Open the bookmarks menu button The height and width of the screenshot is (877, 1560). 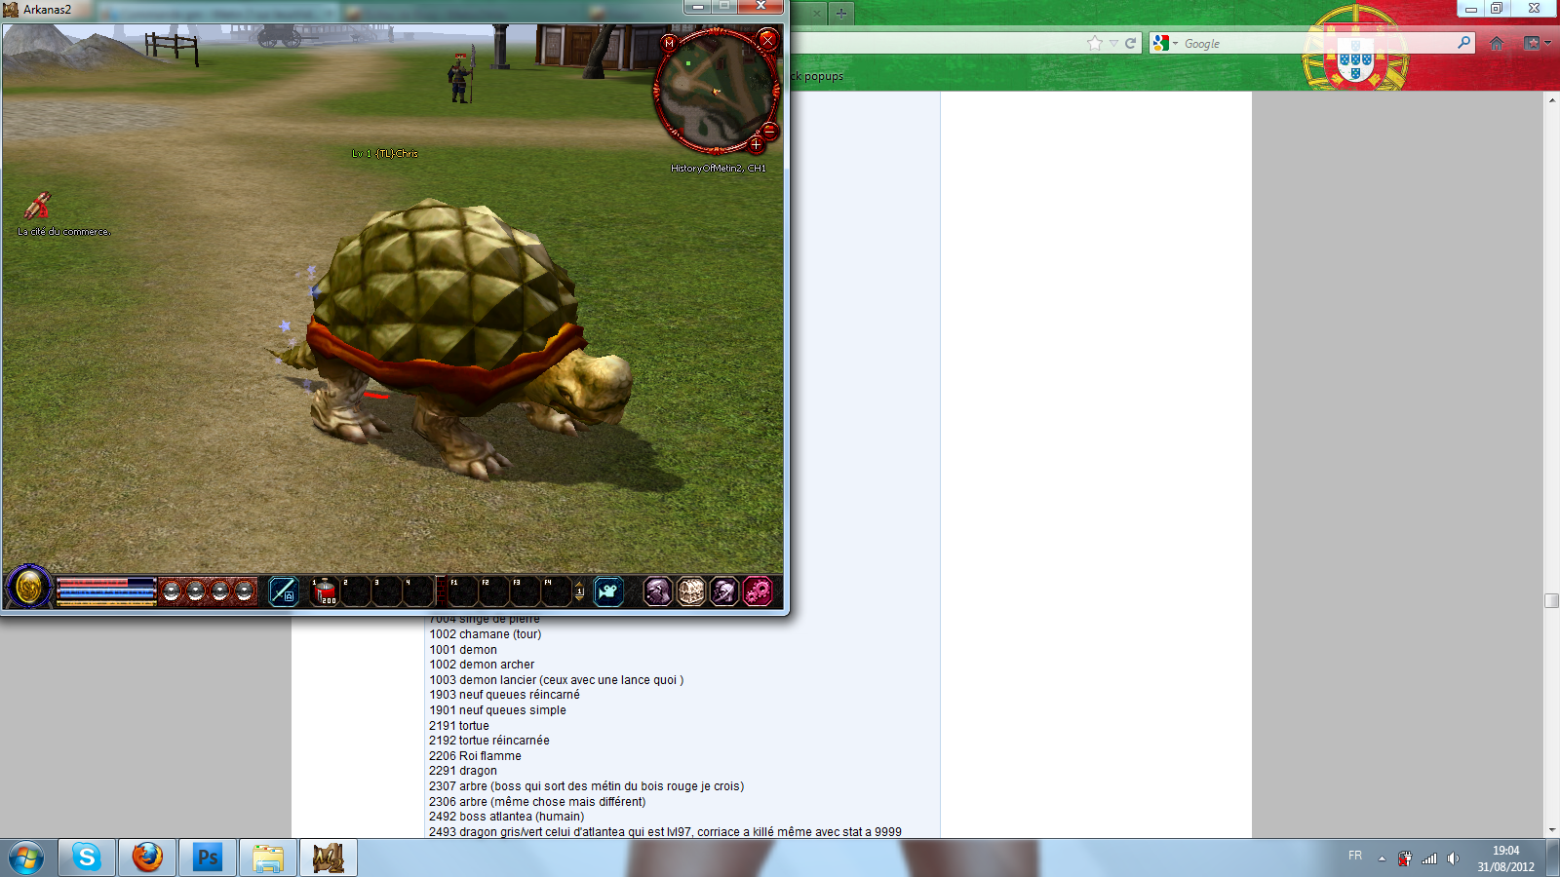point(1538,43)
